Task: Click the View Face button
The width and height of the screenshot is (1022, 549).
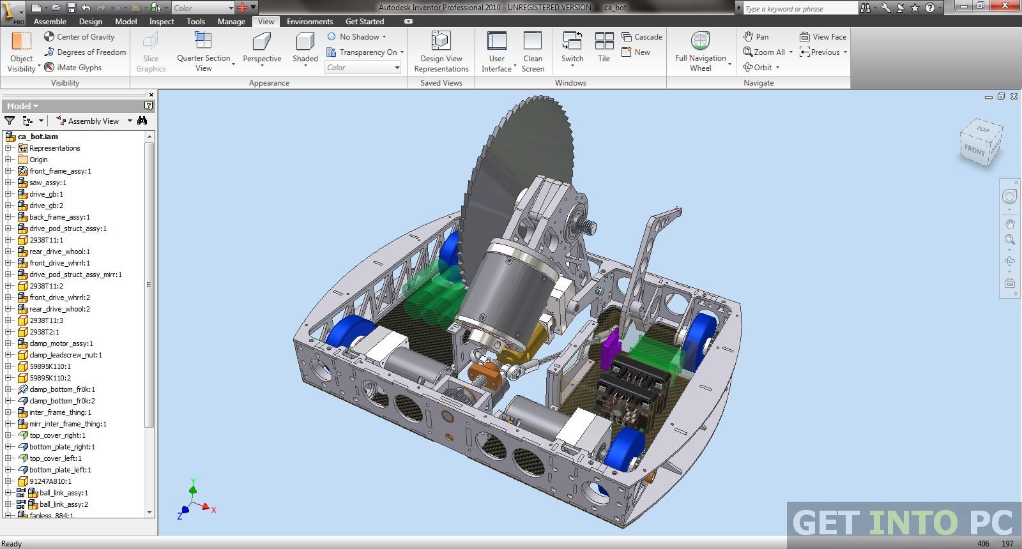Action: coord(823,37)
